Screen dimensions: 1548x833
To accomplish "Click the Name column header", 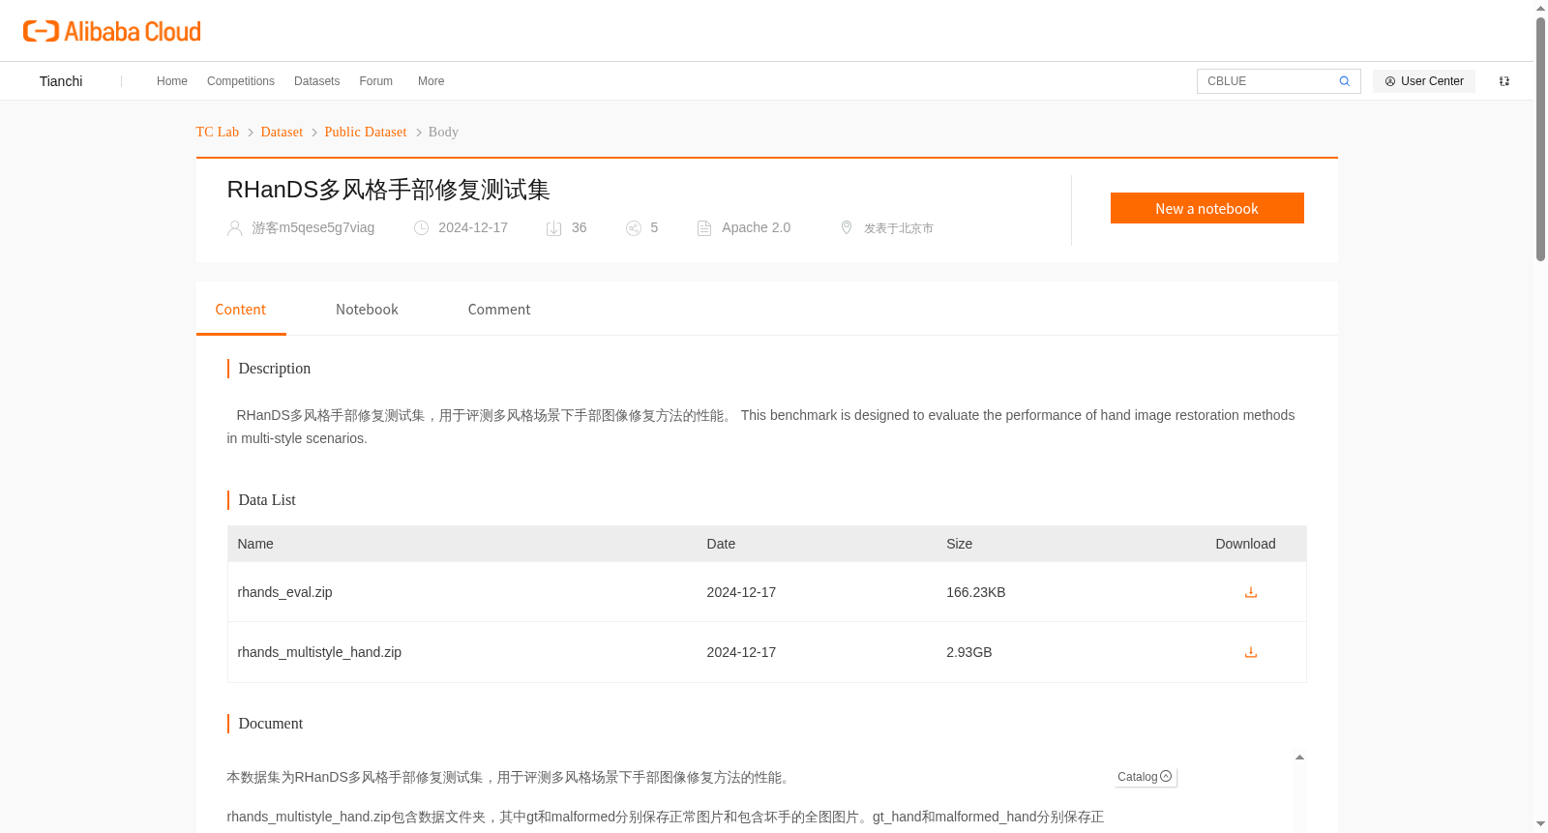I will tap(255, 544).
